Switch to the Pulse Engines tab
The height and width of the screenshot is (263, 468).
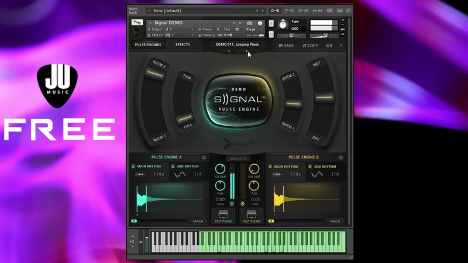[148, 45]
